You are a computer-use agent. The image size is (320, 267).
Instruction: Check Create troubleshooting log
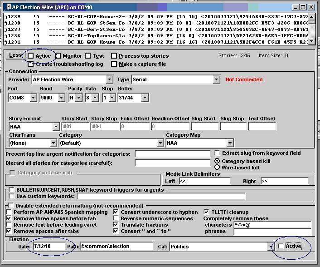click(x=31, y=64)
